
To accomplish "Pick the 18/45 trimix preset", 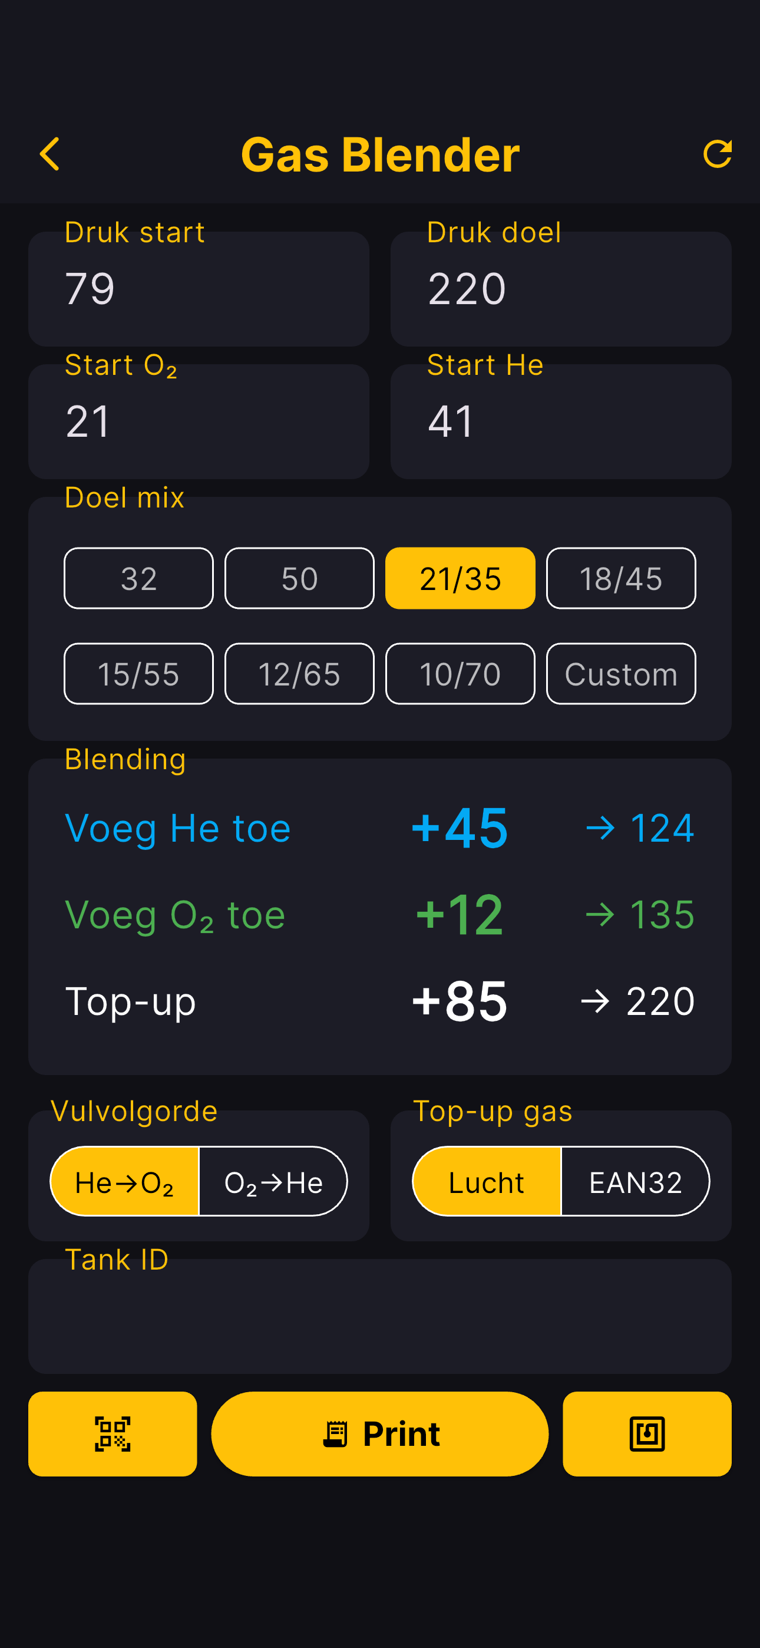I will (x=620, y=578).
